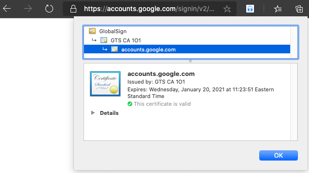Select GTS CA 1O1 in certificate chain
309x173 pixels.
pyautogui.click(x=187, y=40)
